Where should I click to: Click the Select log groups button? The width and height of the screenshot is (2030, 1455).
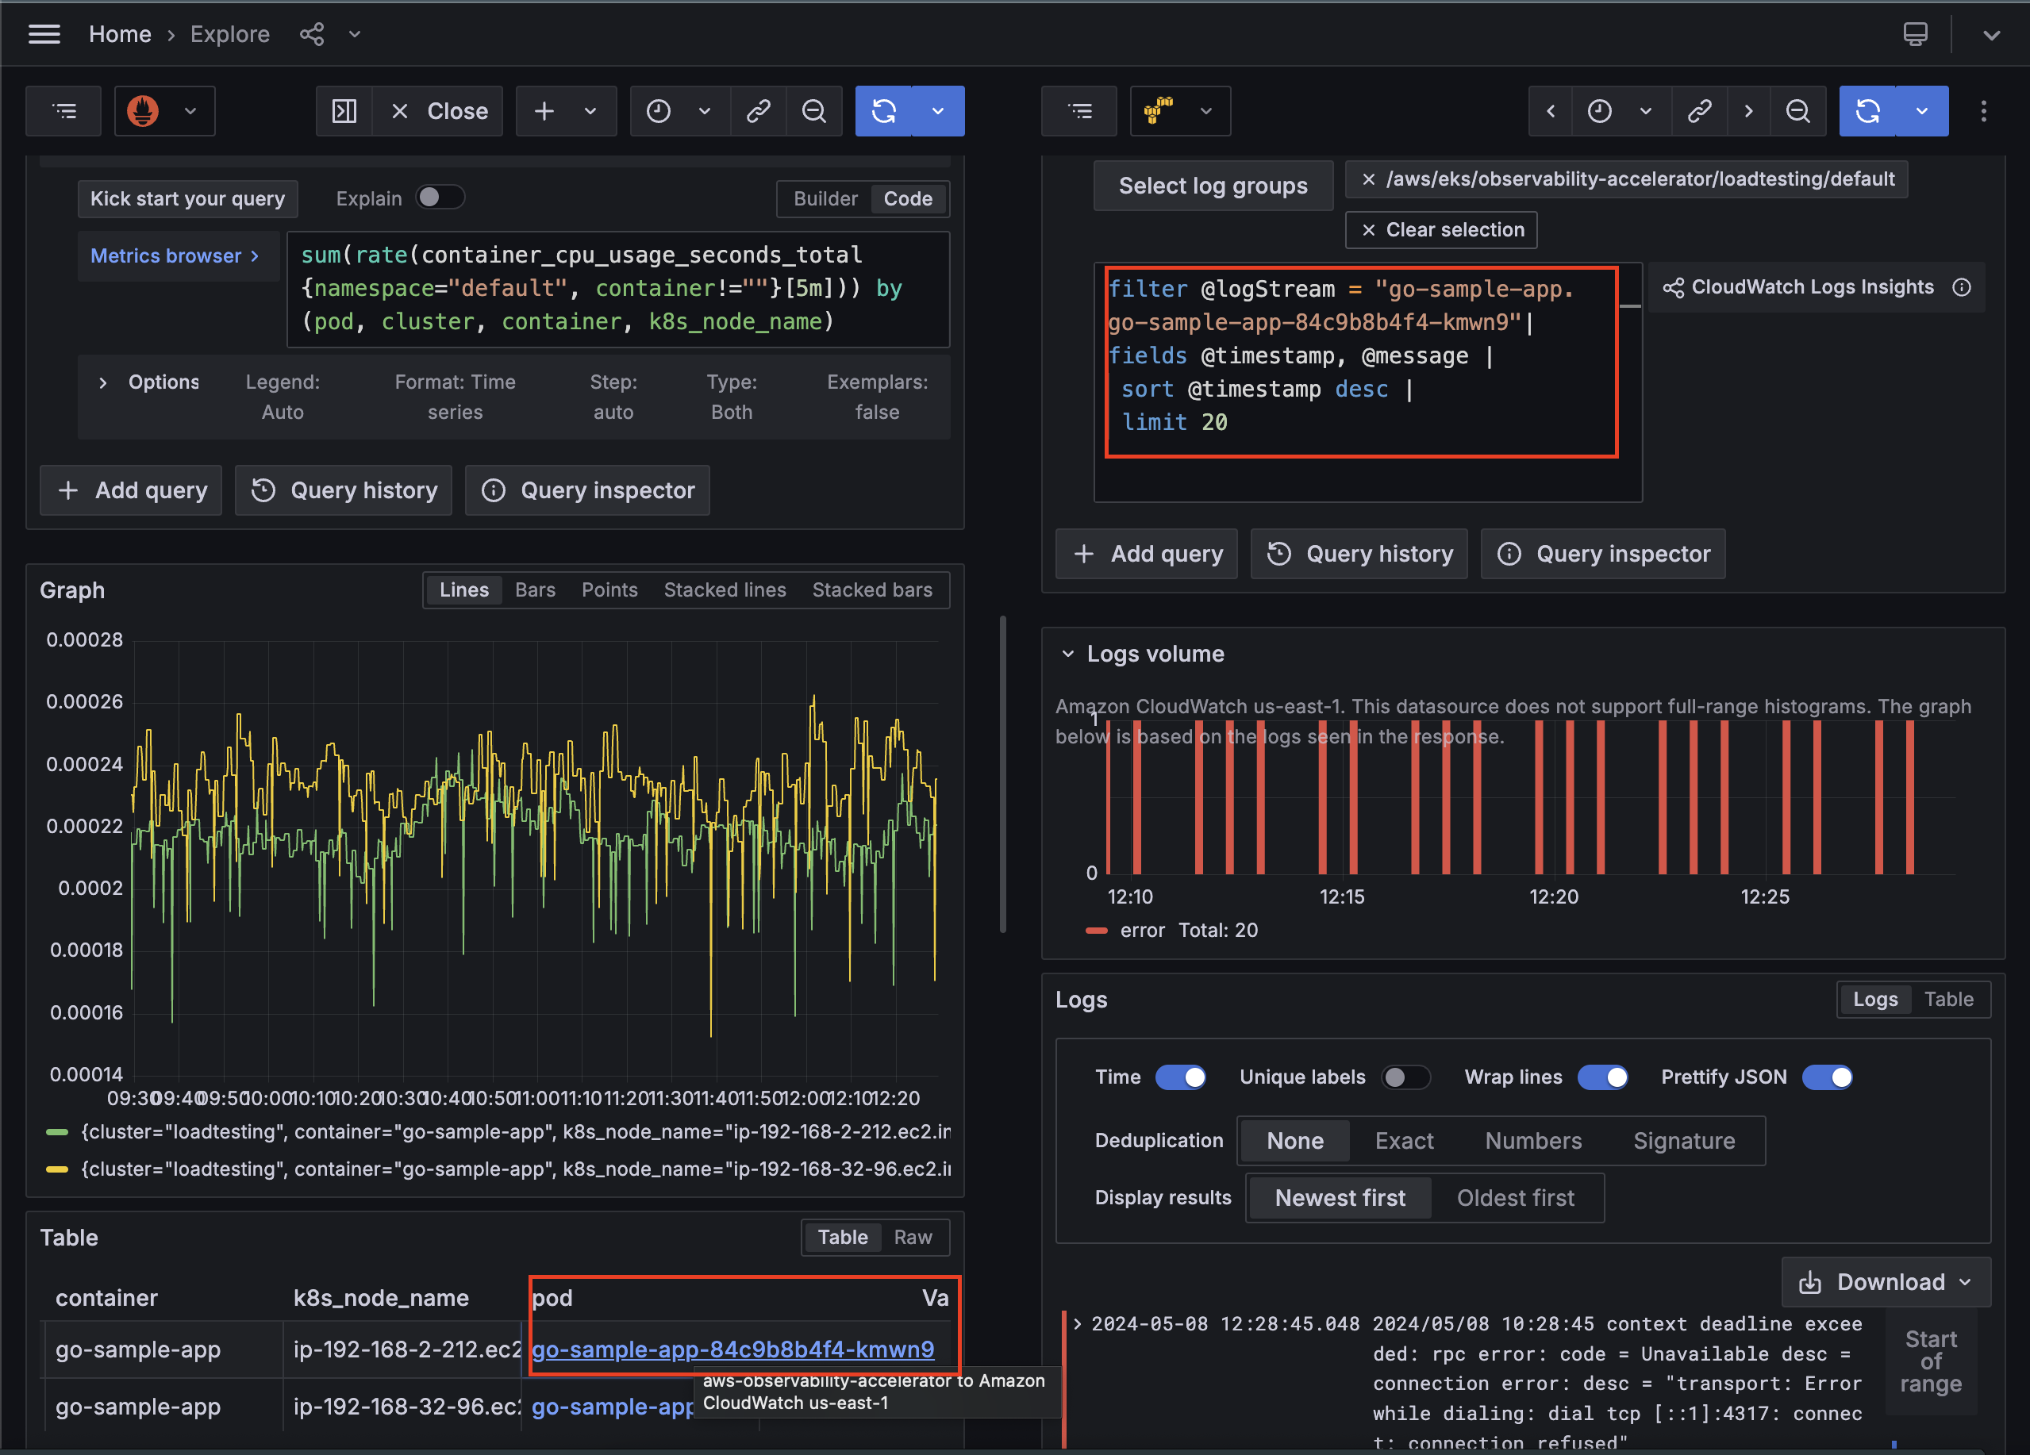click(x=1212, y=186)
